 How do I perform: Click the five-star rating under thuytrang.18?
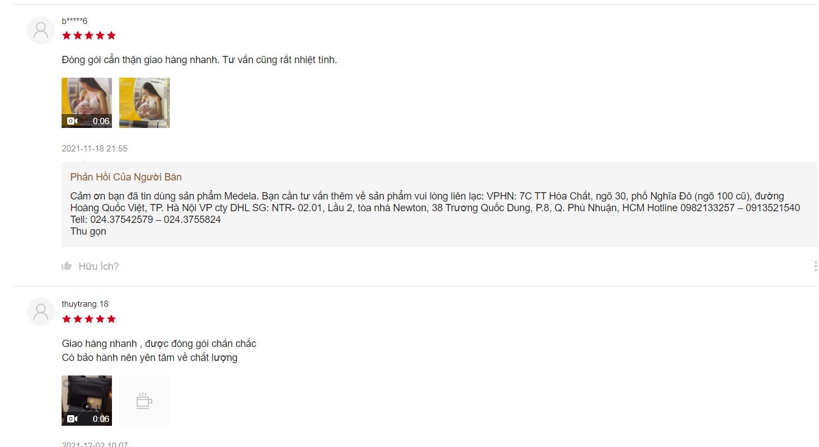click(89, 319)
